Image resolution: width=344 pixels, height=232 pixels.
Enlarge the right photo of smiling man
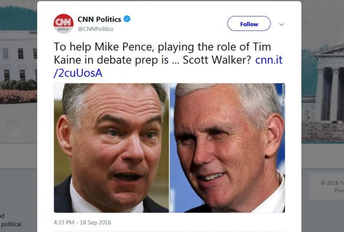(227, 148)
